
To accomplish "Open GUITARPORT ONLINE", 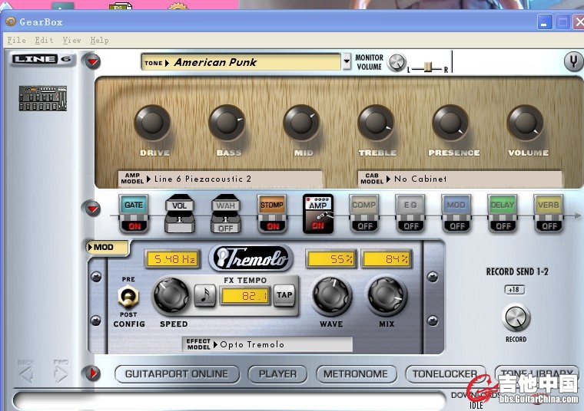I will tap(177, 374).
